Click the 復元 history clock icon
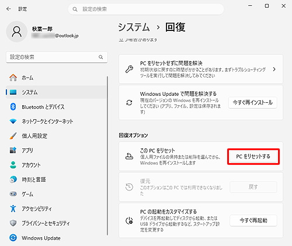The image size is (292, 246). (x=129, y=187)
